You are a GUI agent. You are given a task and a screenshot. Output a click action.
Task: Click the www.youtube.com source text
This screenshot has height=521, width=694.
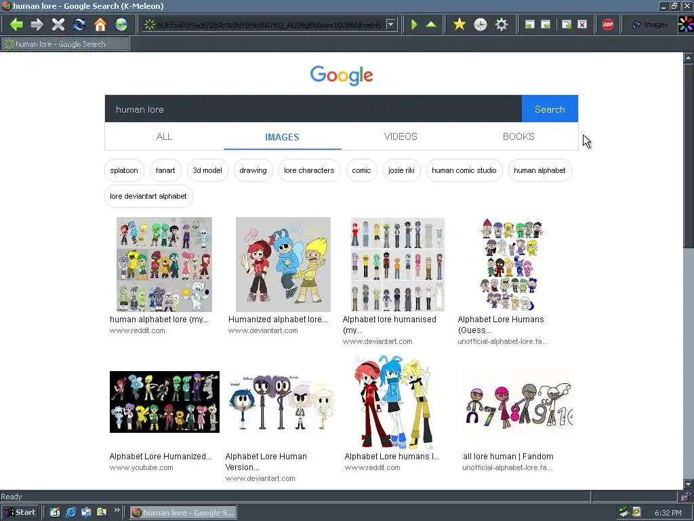141,467
